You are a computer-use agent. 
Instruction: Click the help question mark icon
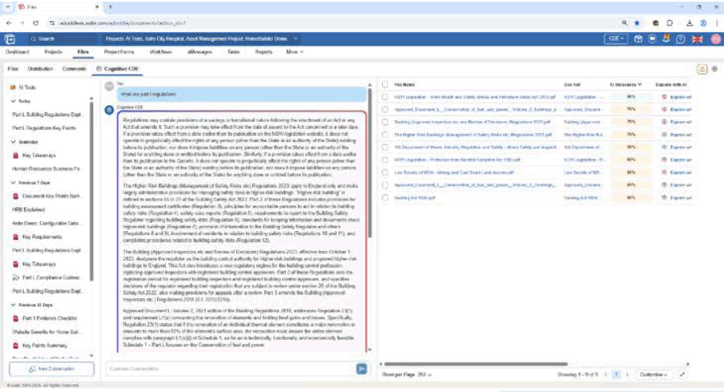point(679,39)
